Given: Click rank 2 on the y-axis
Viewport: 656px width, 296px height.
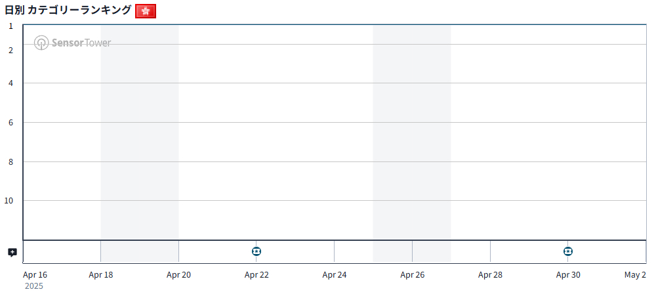Looking at the screenshot, I should 10,51.
